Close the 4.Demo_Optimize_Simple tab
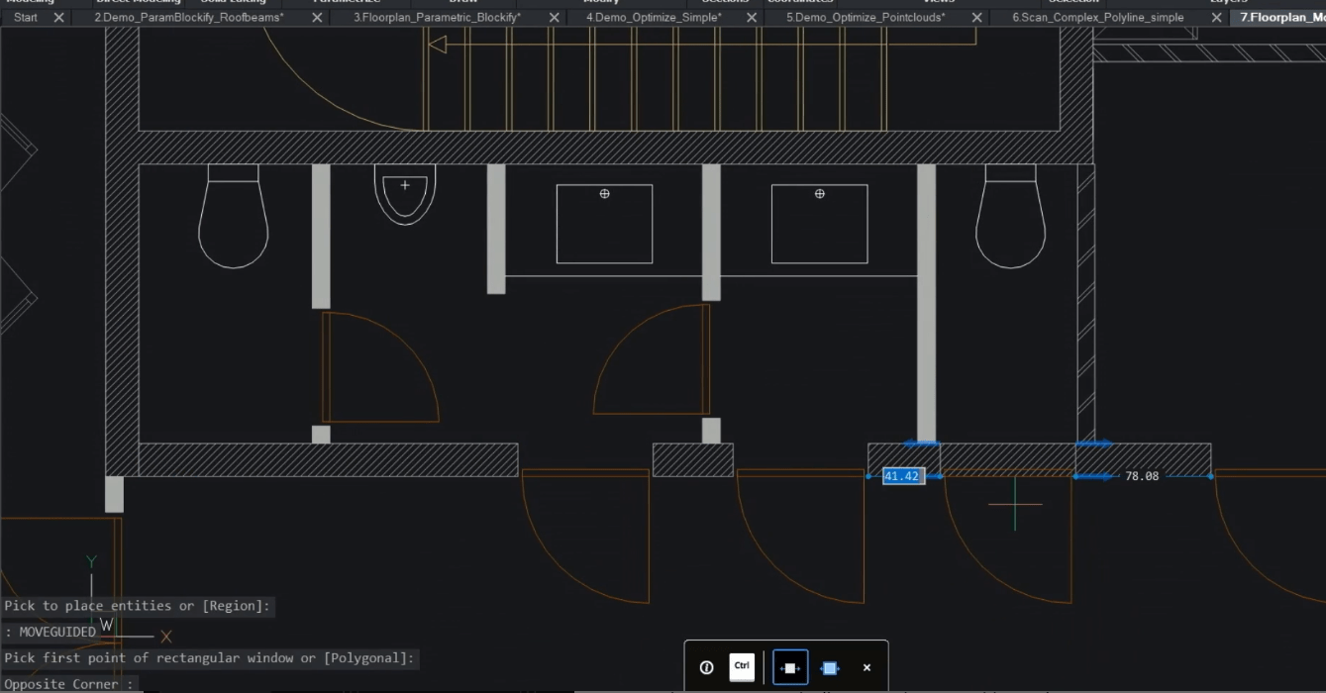 click(752, 18)
